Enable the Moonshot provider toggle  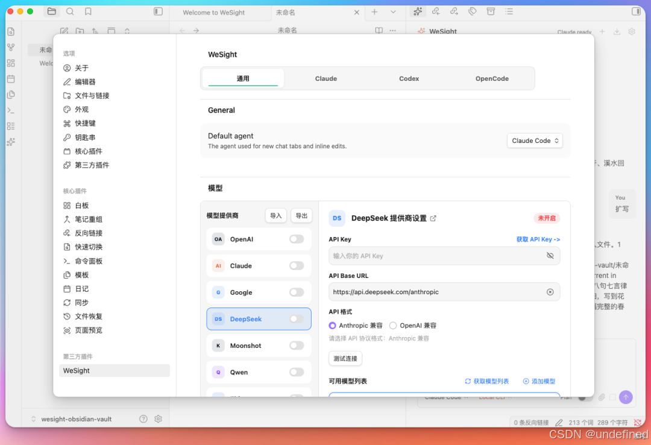pyautogui.click(x=297, y=346)
